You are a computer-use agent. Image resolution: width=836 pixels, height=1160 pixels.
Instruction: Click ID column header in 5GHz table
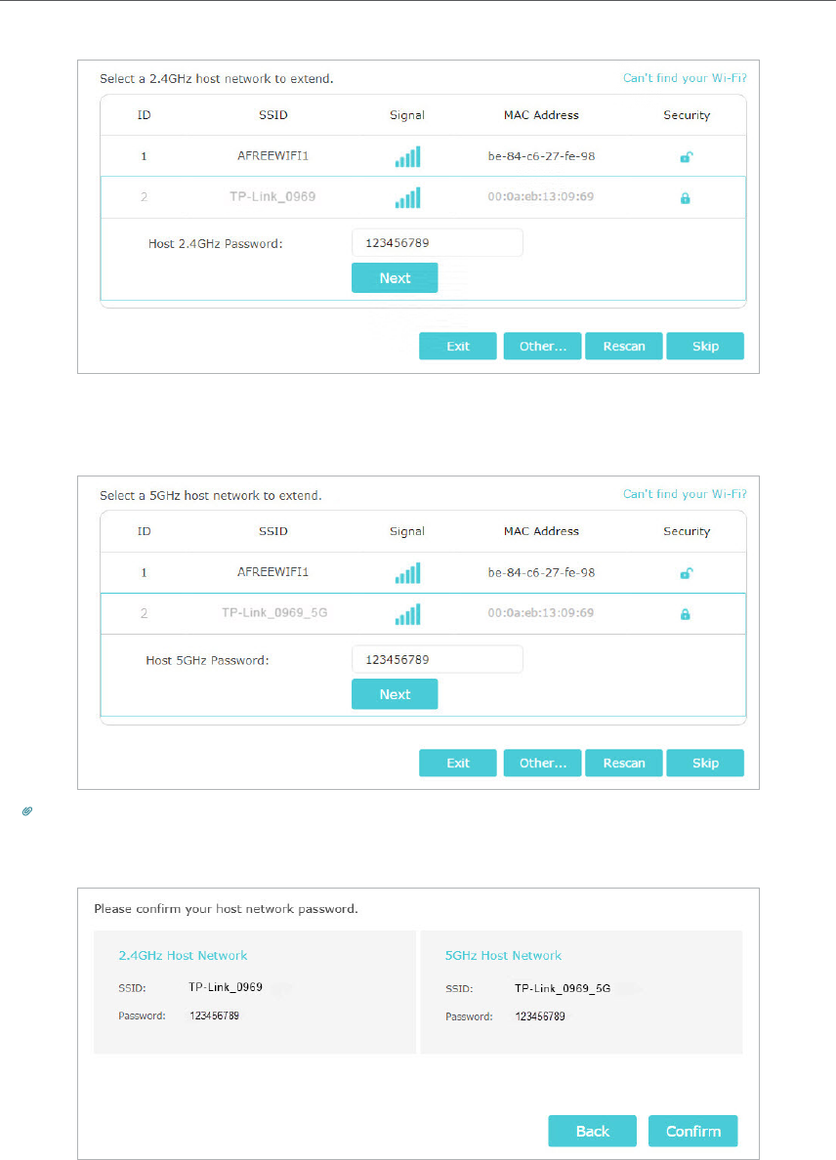[145, 531]
